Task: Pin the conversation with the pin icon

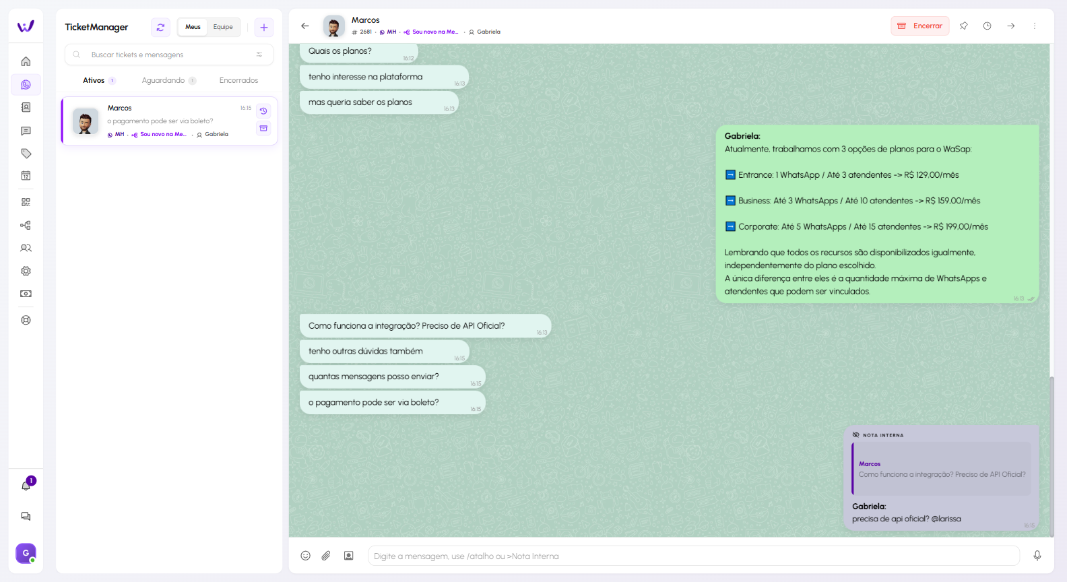Action: tap(963, 26)
